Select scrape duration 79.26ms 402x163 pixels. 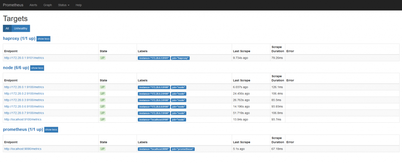(x=276, y=58)
